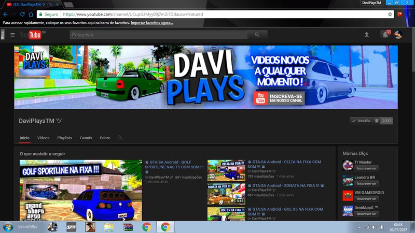Play the Golf Sportline featured video thumbnail
The height and width of the screenshot is (233, 415).
[81, 190]
